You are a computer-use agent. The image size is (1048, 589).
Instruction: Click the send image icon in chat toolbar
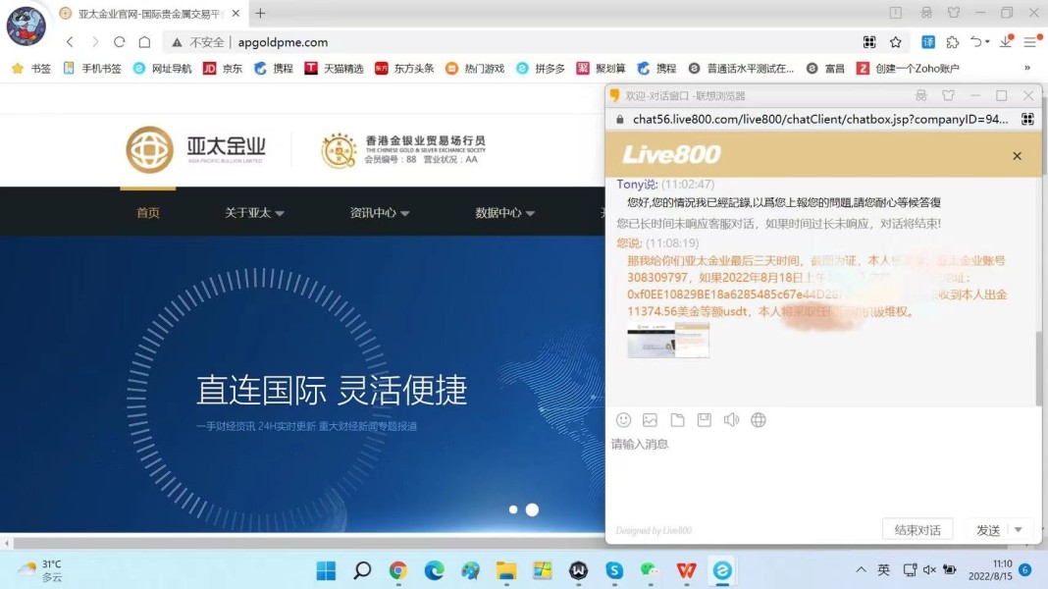[650, 420]
